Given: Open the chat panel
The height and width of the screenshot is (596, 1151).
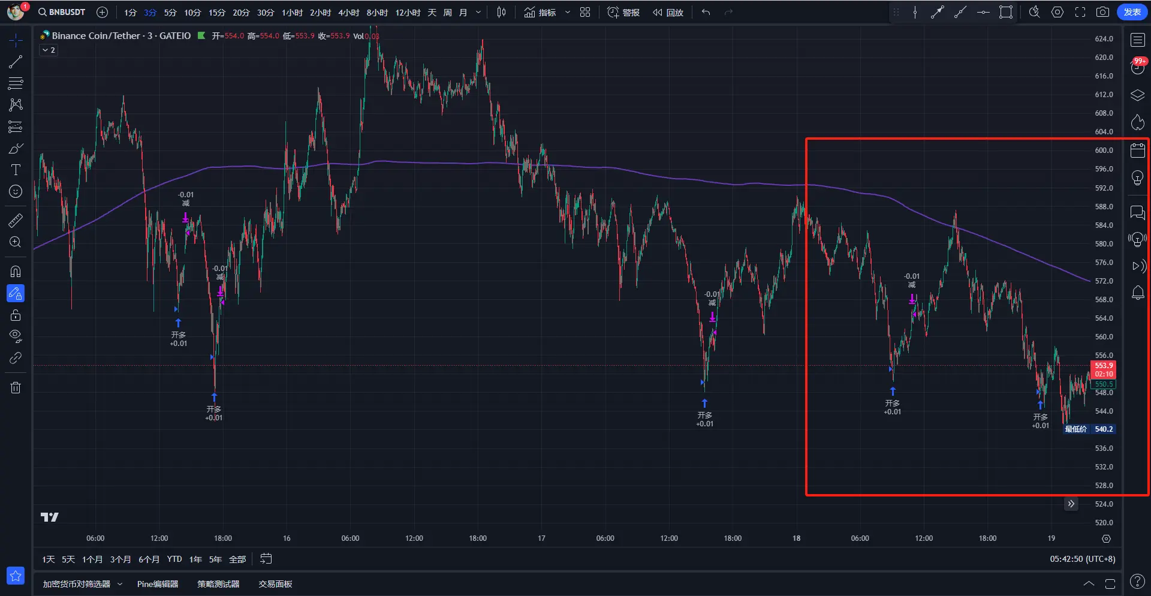Looking at the screenshot, I should (1137, 212).
